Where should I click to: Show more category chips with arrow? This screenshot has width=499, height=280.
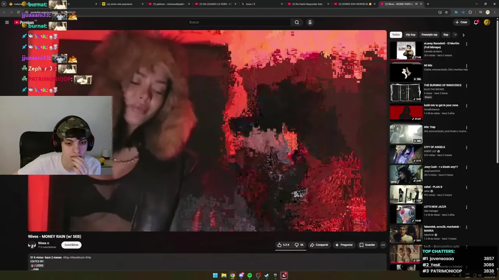[x=463, y=35]
